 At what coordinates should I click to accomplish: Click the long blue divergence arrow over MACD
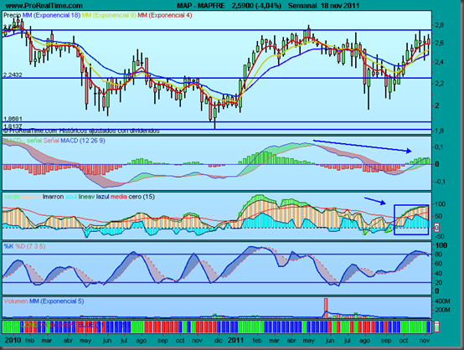tap(362, 146)
